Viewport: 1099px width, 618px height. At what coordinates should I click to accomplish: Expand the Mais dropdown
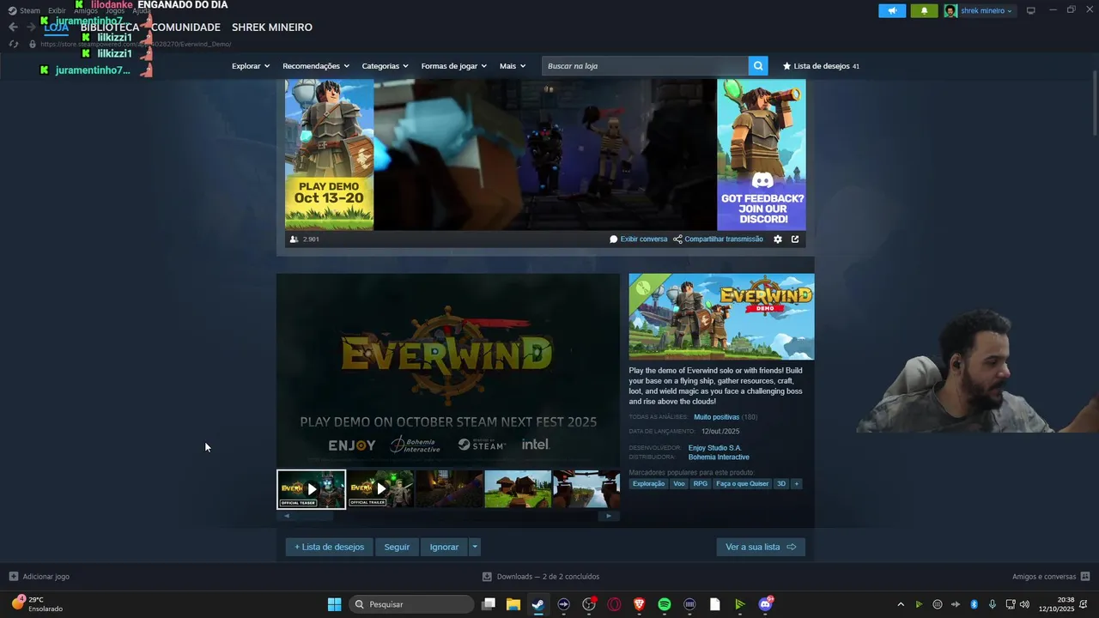click(x=513, y=66)
